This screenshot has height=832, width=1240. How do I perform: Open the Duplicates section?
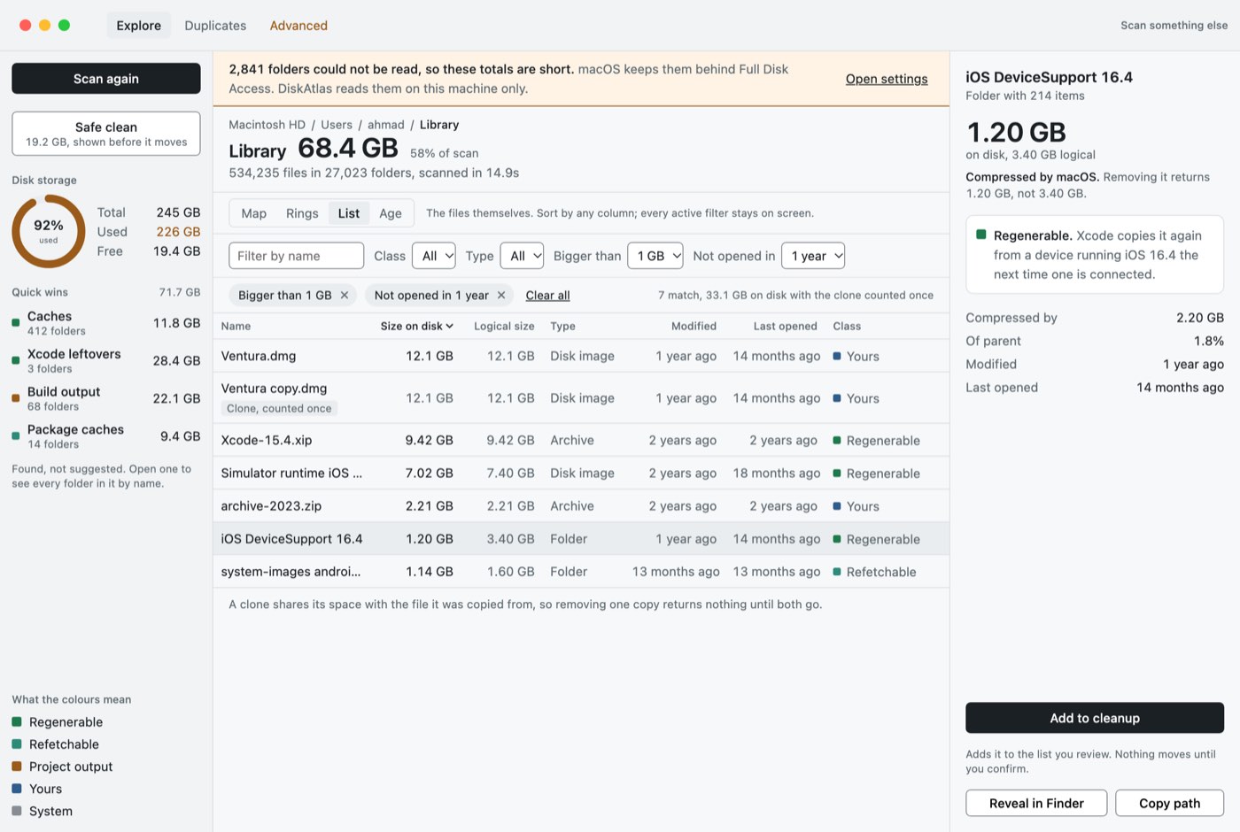(215, 26)
